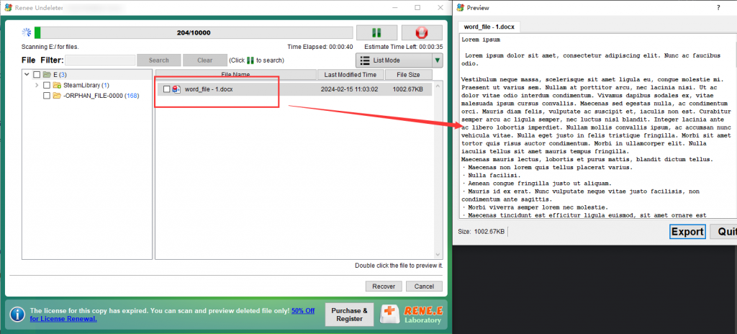Click the Rene.E Laboratory logo

pyautogui.click(x=412, y=315)
